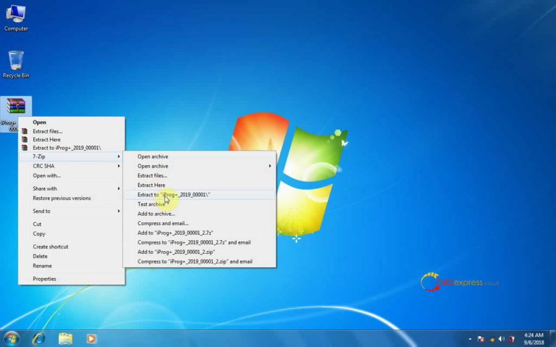This screenshot has height=347, width=556.
Task: Select Compress to "iProg+_2019_00001_2.7z" and email
Action: click(199, 242)
